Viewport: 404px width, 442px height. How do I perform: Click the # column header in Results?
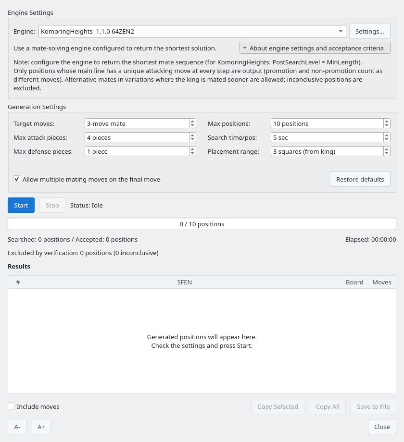pos(18,282)
